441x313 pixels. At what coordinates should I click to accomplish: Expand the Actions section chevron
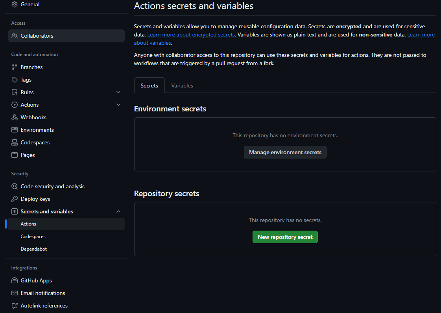pyautogui.click(x=118, y=105)
